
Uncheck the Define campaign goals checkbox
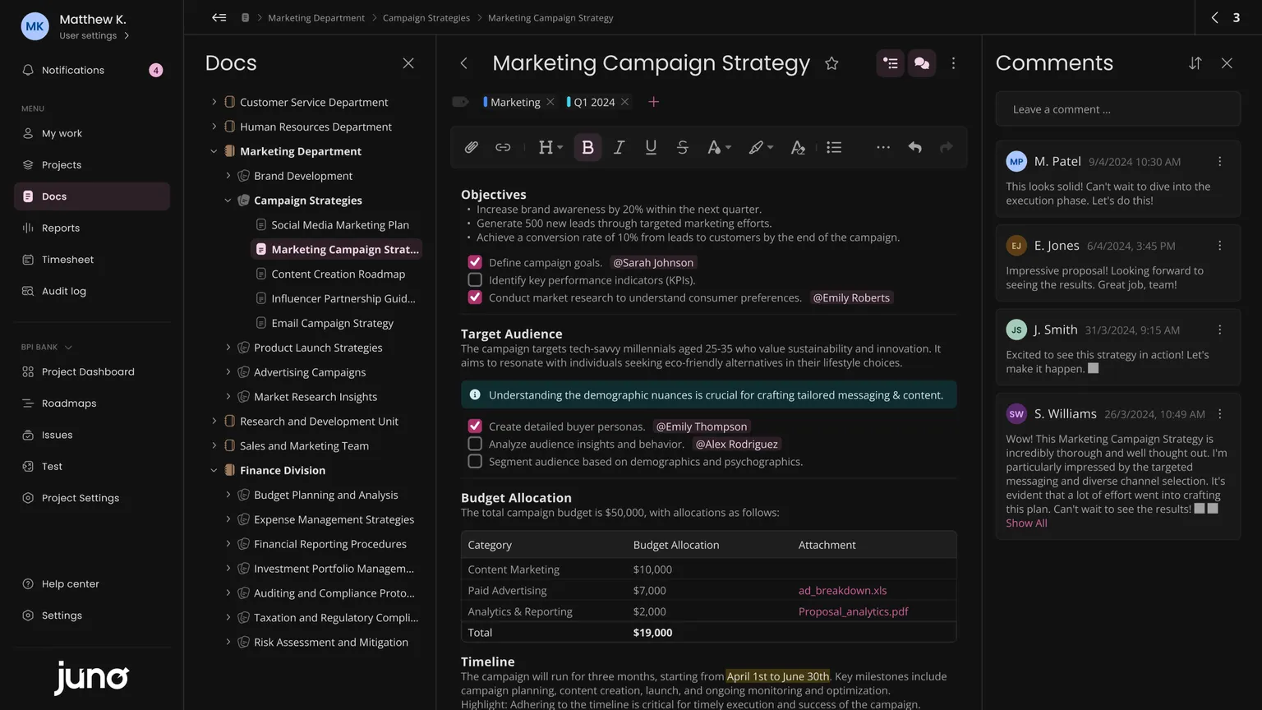click(x=475, y=262)
